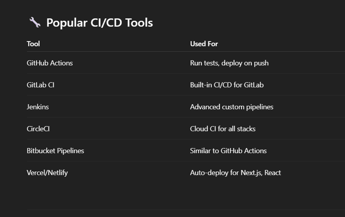The width and height of the screenshot is (345, 217).
Task: Click the Vercel/Netlify cell
Action: coord(47,173)
